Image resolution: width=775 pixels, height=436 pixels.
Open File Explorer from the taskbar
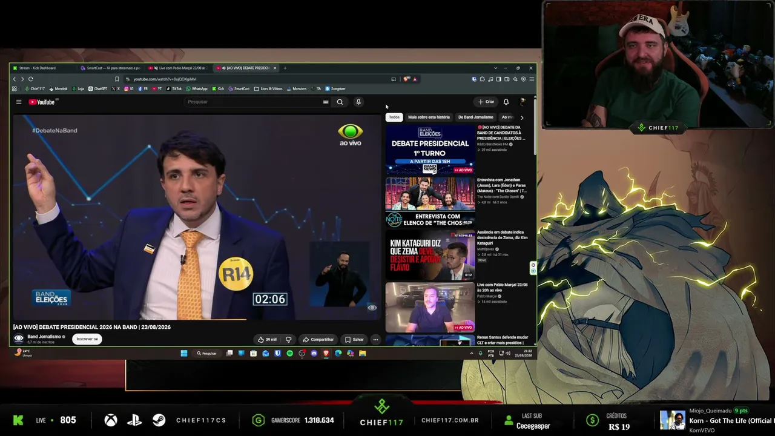point(362,353)
